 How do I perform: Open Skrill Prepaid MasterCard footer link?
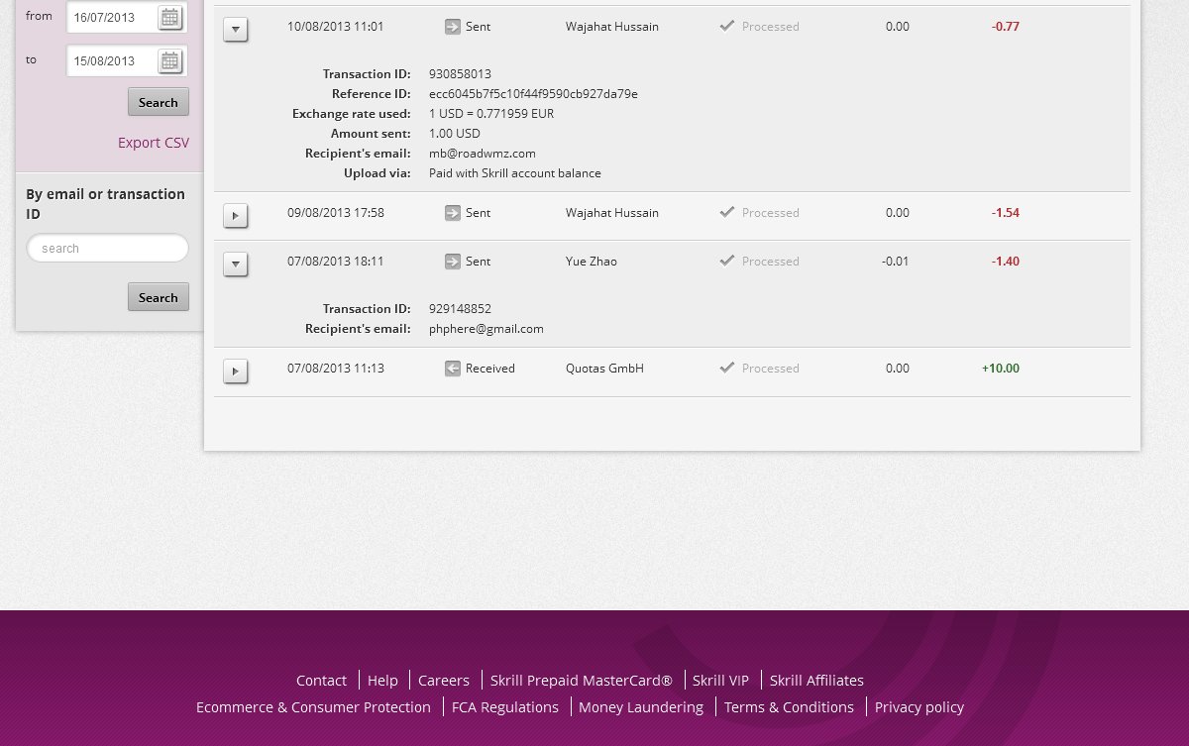[581, 681]
